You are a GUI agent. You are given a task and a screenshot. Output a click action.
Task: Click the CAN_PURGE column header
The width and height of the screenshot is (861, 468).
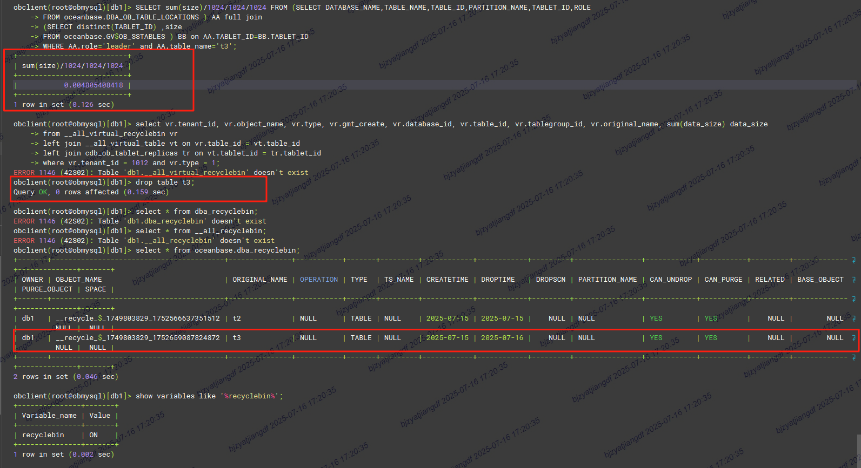tap(723, 280)
